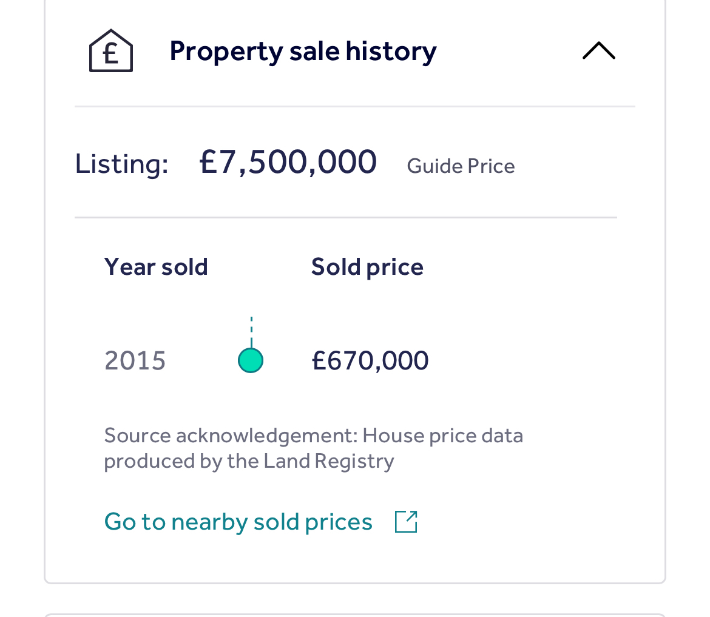Click the house pound sign icon
710x617 pixels.
[x=111, y=51]
